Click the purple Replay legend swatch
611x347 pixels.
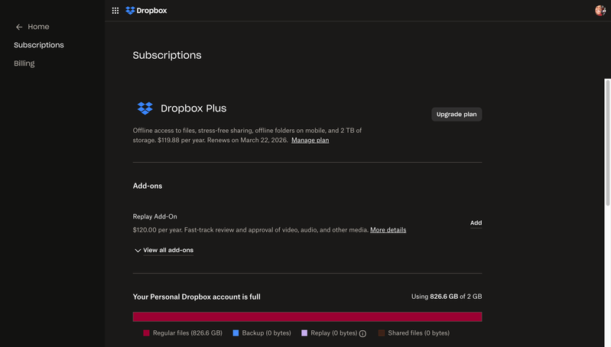click(x=304, y=333)
